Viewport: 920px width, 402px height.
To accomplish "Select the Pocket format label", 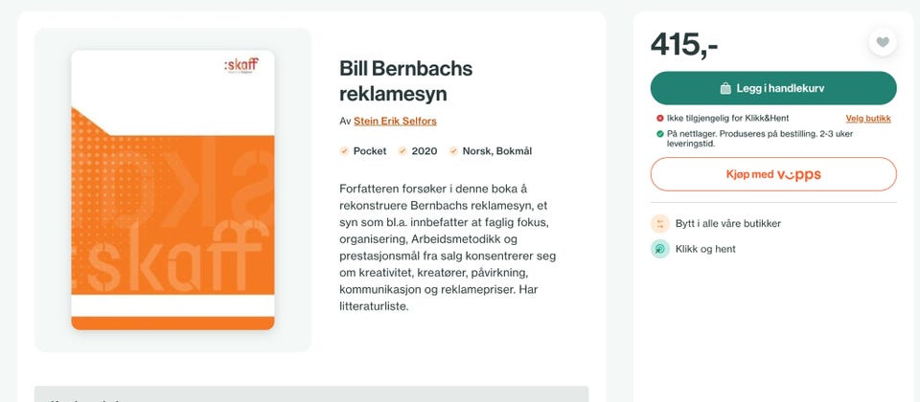I will (x=370, y=151).
